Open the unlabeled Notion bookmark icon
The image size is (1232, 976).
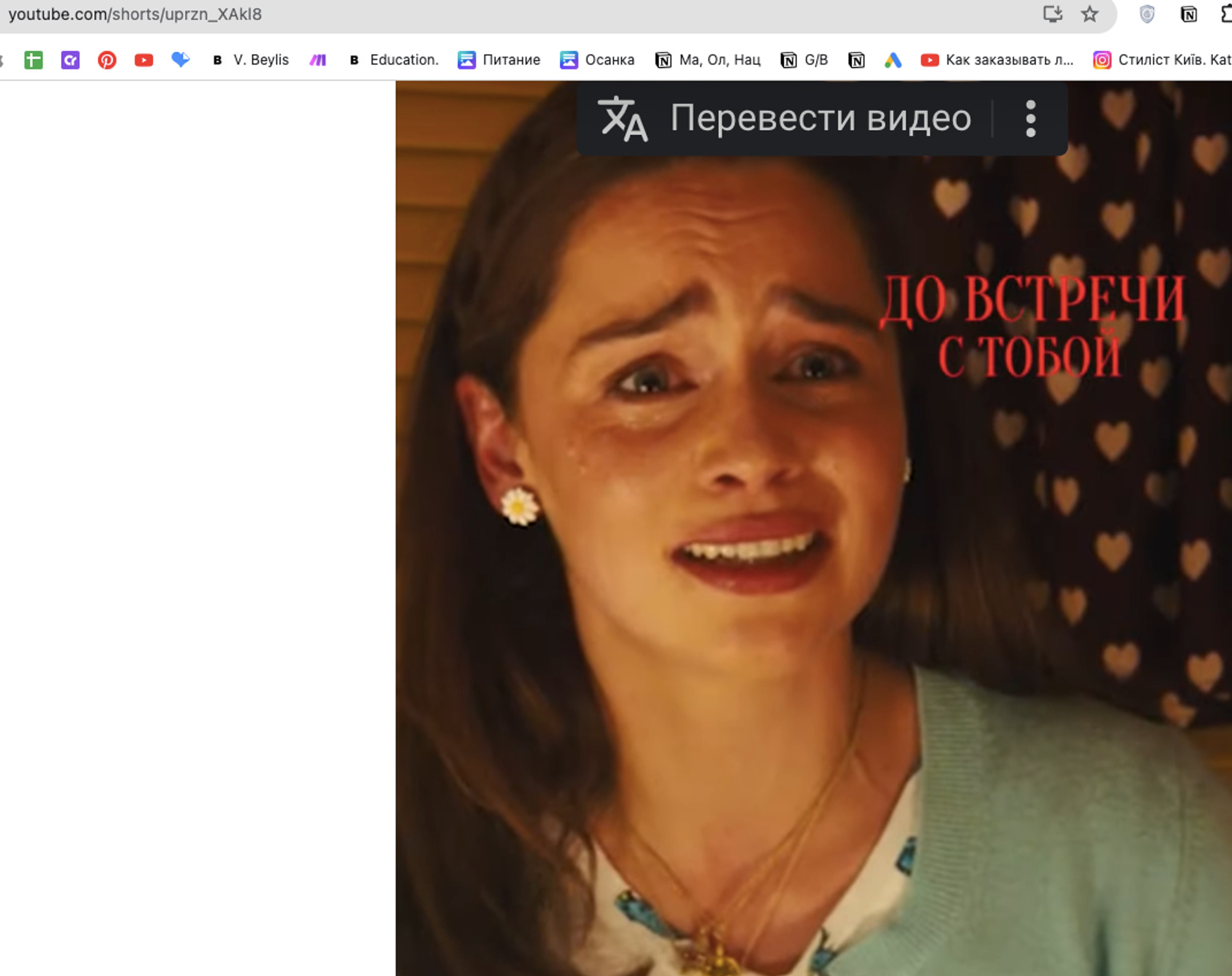[856, 60]
